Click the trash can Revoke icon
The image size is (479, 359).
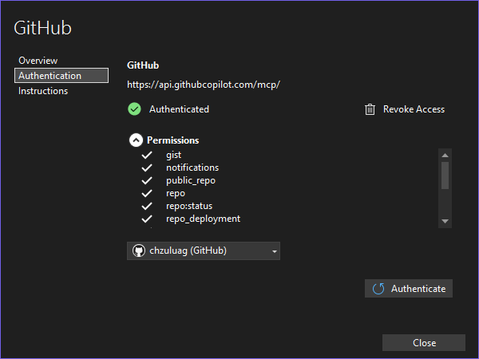[370, 109]
